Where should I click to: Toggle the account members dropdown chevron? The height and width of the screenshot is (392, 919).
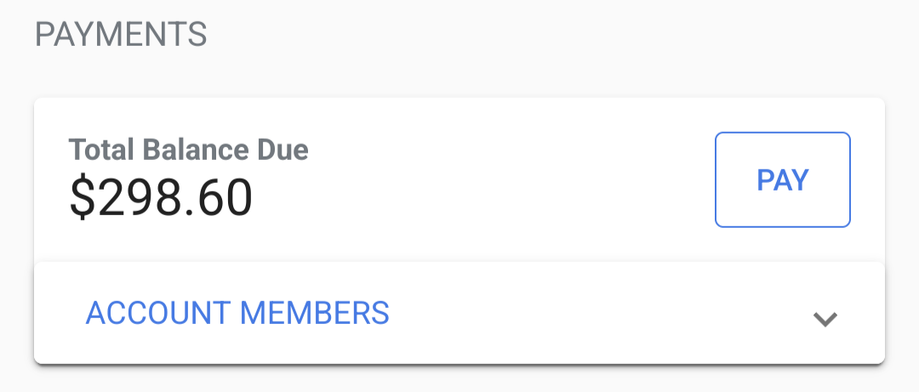[825, 319]
